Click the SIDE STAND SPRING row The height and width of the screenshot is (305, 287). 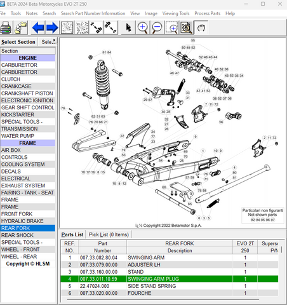tap(170, 286)
